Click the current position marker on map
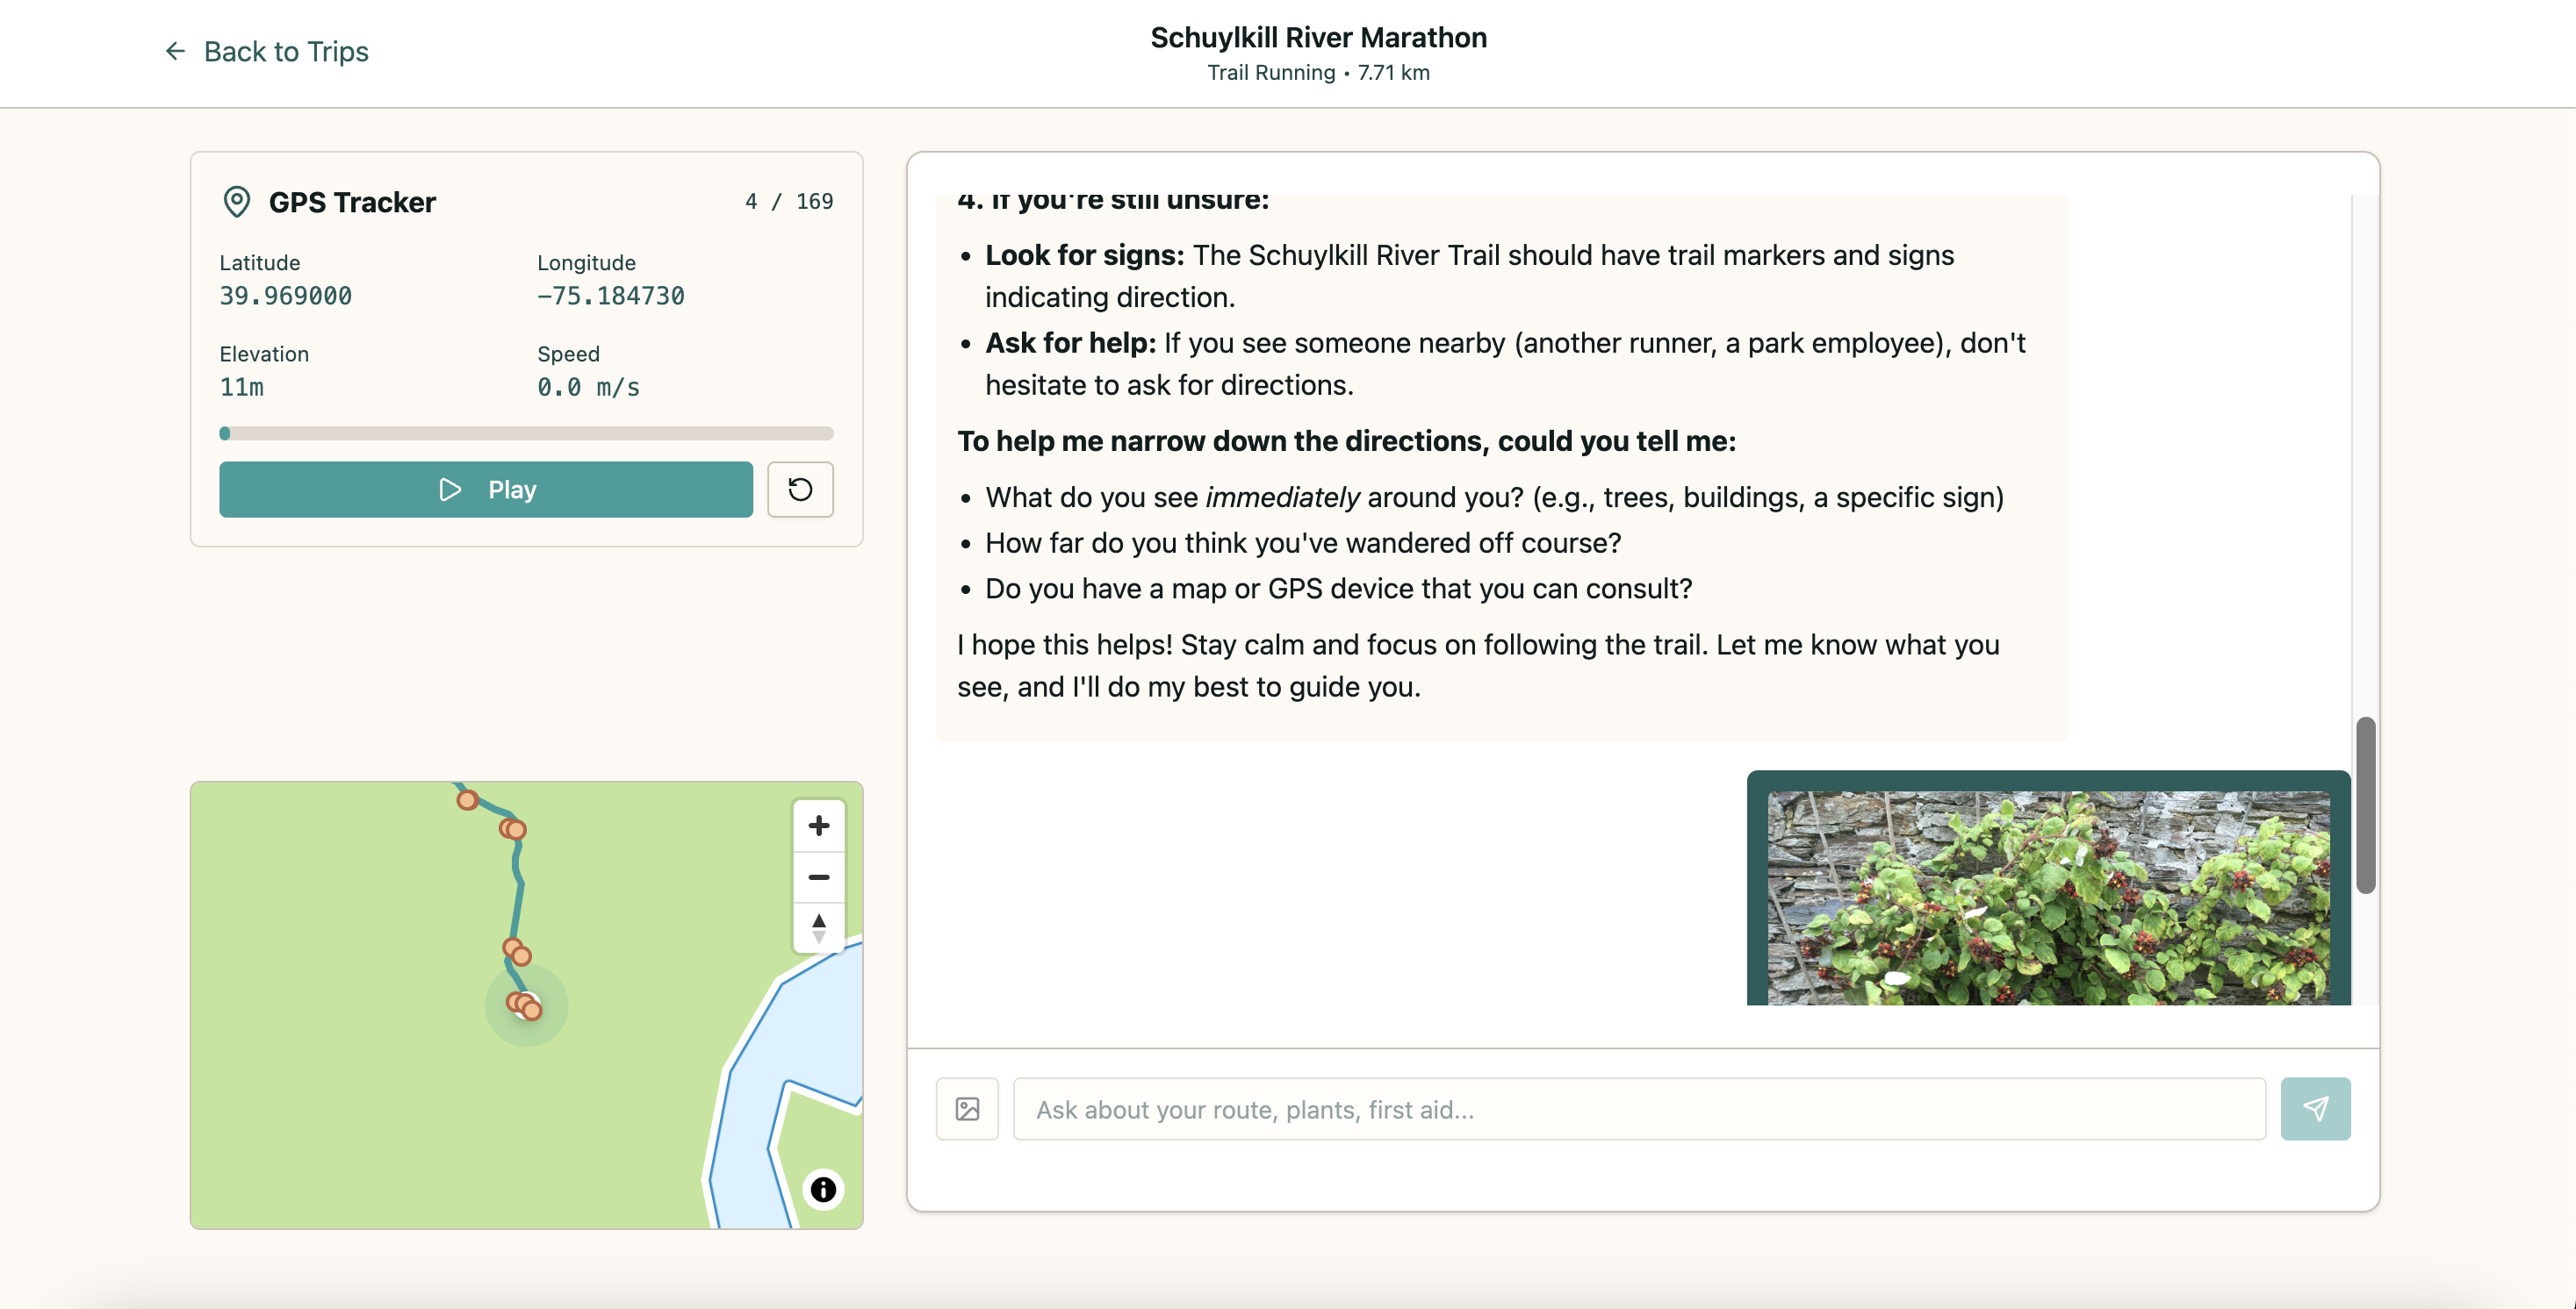This screenshot has width=2576, height=1309. (527, 1005)
